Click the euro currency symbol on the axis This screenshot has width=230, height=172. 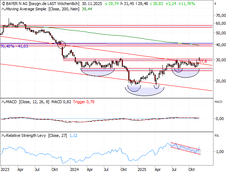coord(215,4)
